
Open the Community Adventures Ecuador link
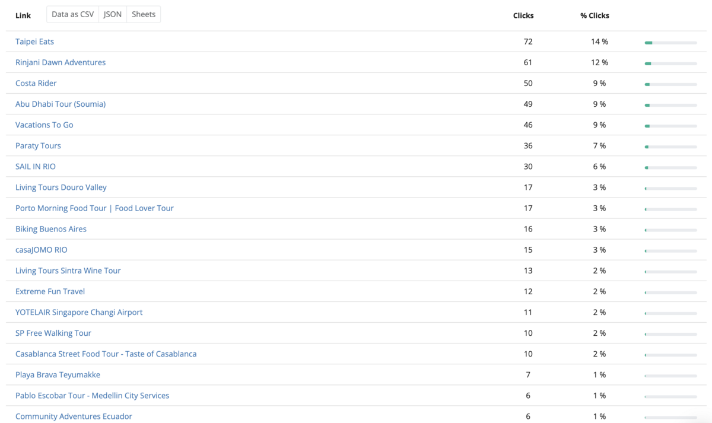(x=74, y=416)
